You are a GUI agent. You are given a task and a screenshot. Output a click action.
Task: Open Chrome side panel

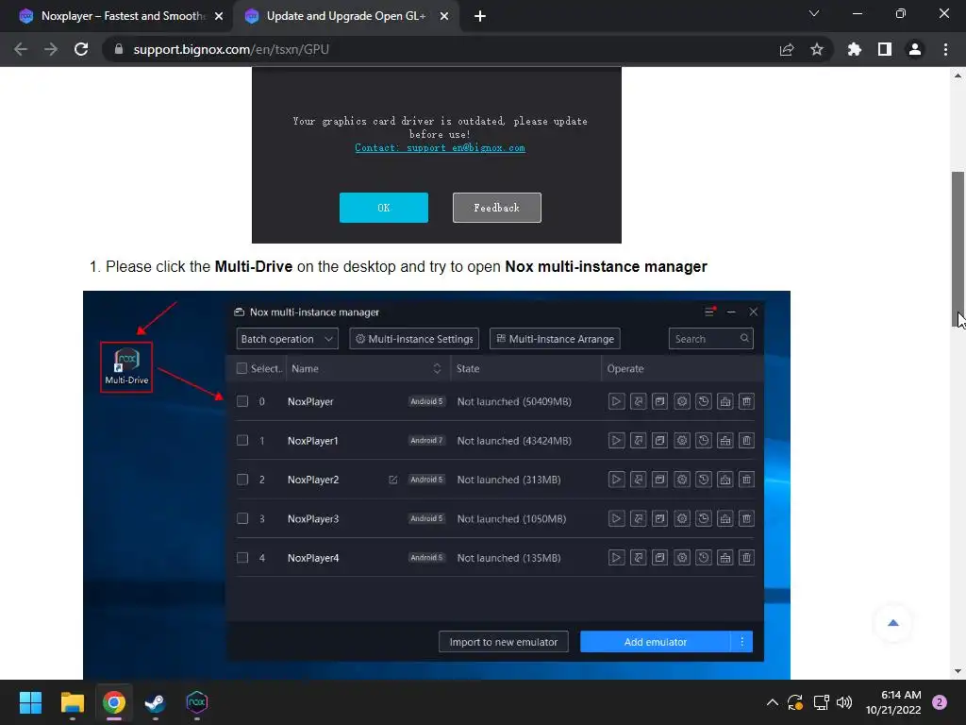pyautogui.click(x=885, y=49)
